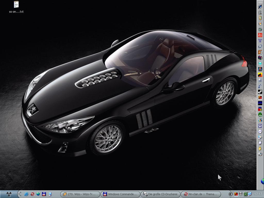The height and width of the screenshot is (198, 264).
Task: Click the Start button with radiation symbol
Action: click(9, 194)
